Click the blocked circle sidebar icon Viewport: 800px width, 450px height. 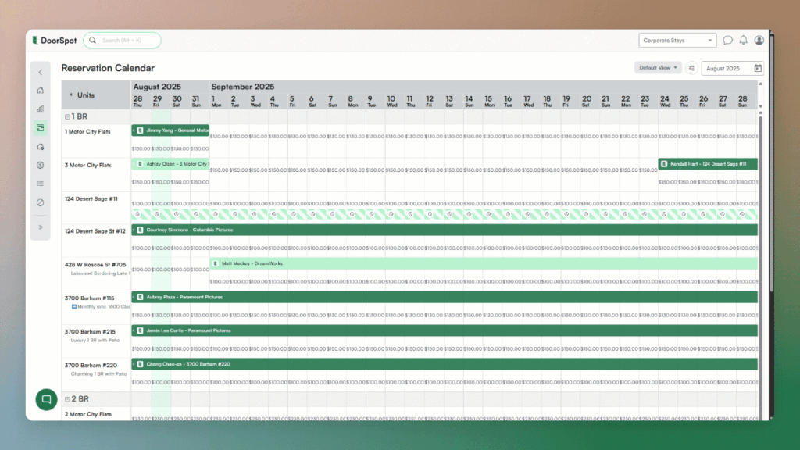coord(41,202)
